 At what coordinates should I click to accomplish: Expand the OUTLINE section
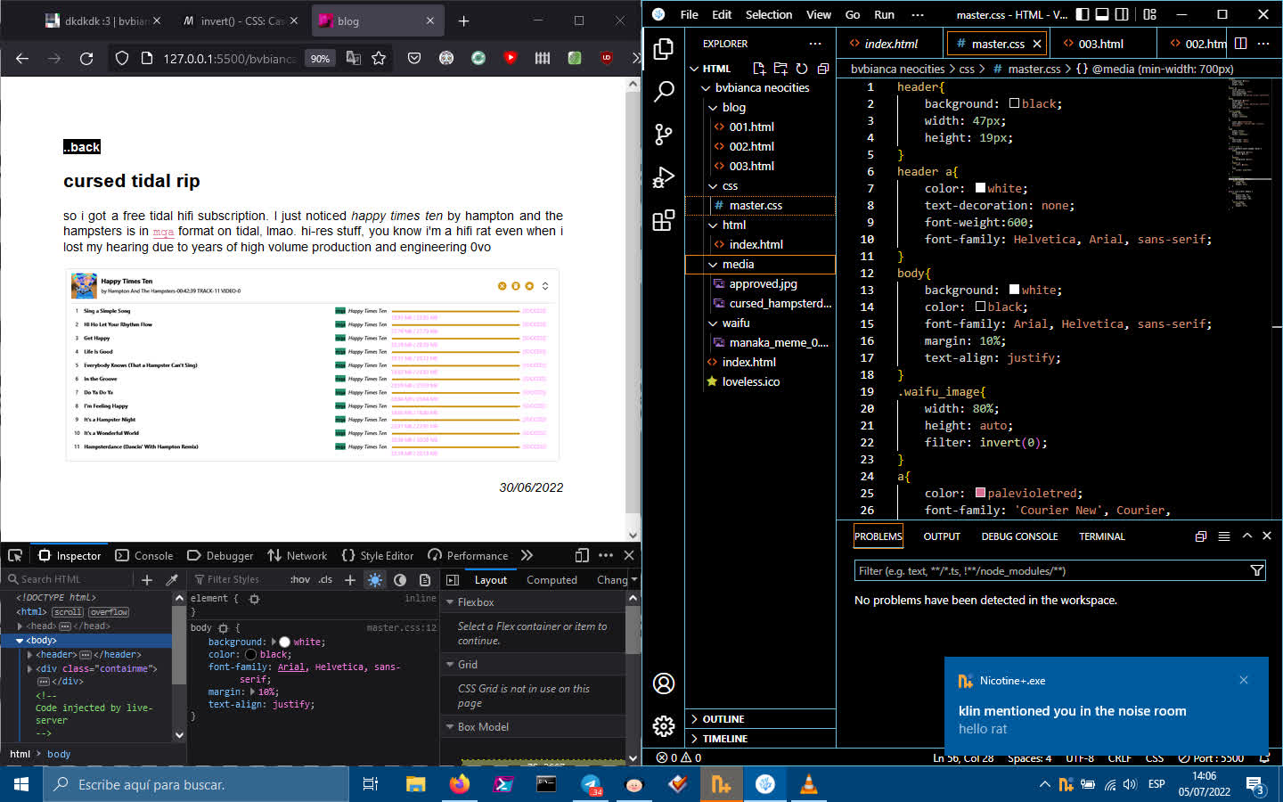(760, 719)
